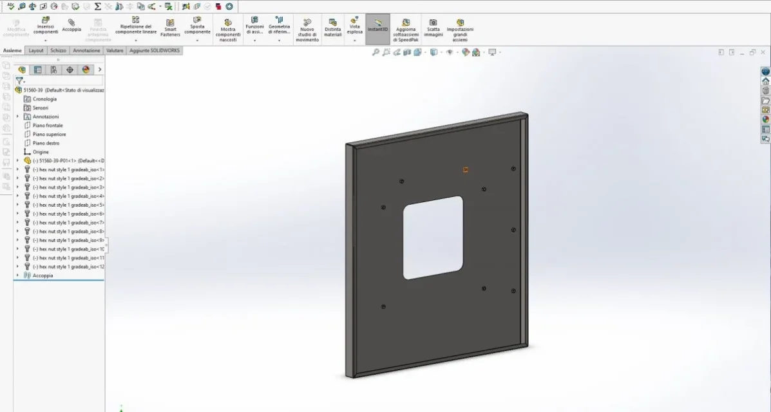Show more manager tabs chevron arrow
Image resolution: width=771 pixels, height=412 pixels.
pos(100,70)
